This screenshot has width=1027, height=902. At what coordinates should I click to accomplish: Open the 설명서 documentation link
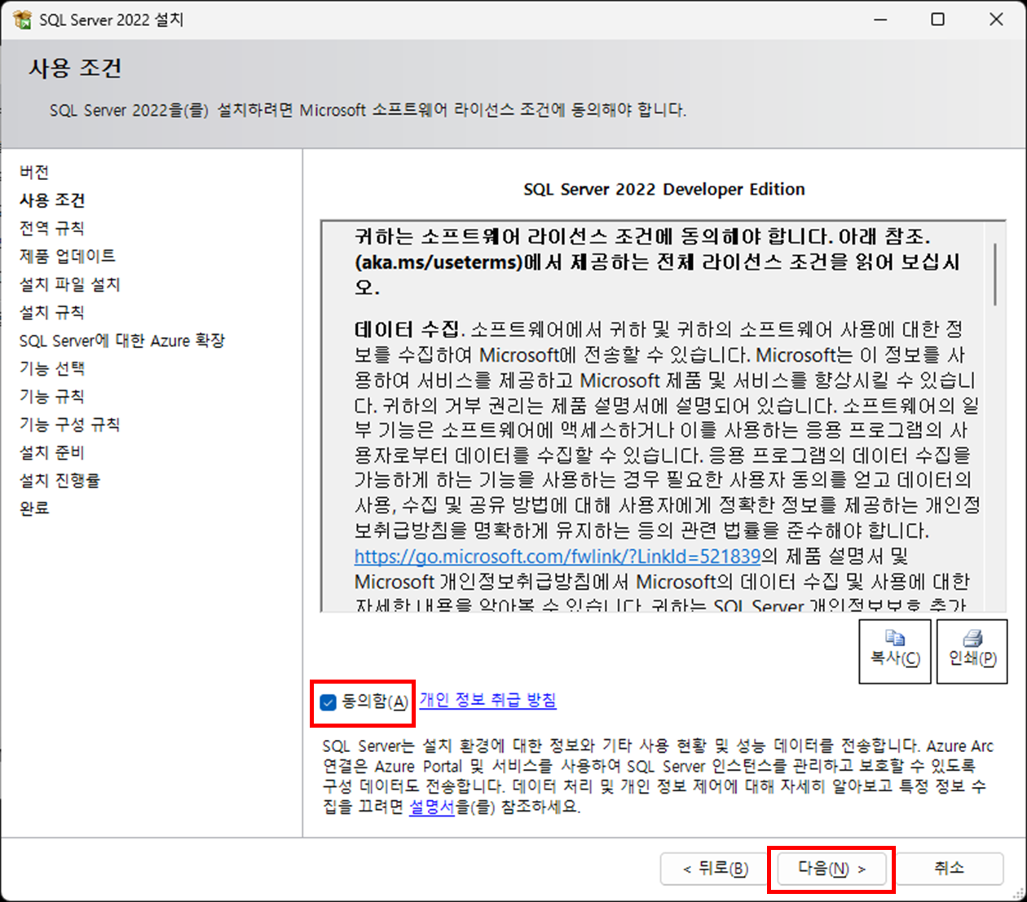pyautogui.click(x=431, y=807)
